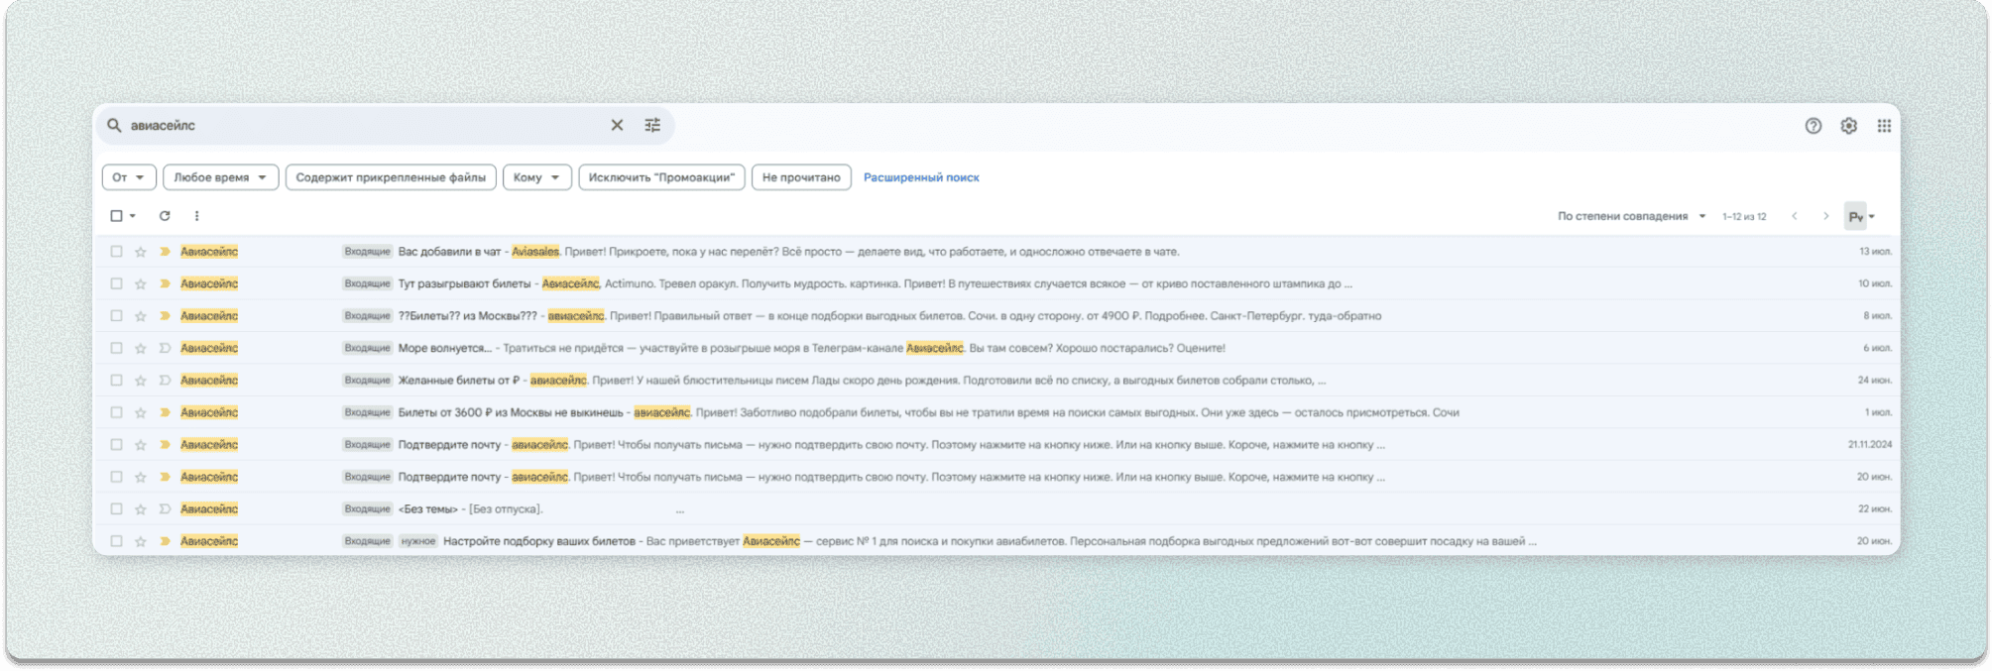
Task: Tick the select-all checkbox in the toolbar
Action: click(116, 216)
